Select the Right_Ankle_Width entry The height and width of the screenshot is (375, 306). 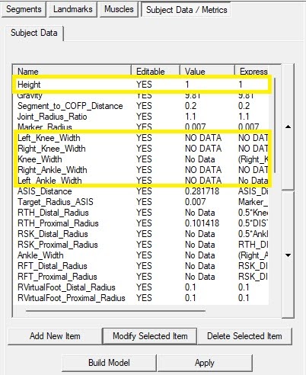(142, 170)
